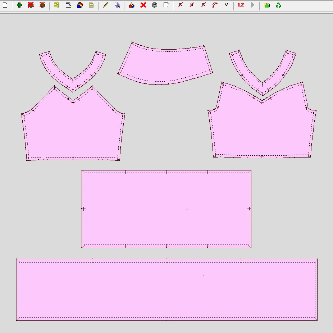Click the red square blue circle shapes icon

(132, 5)
